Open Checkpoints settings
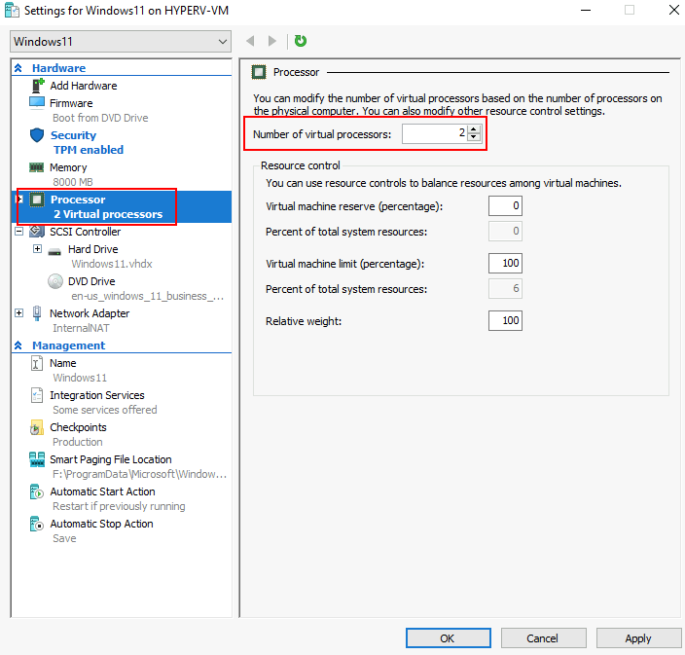The image size is (685, 655). [78, 427]
